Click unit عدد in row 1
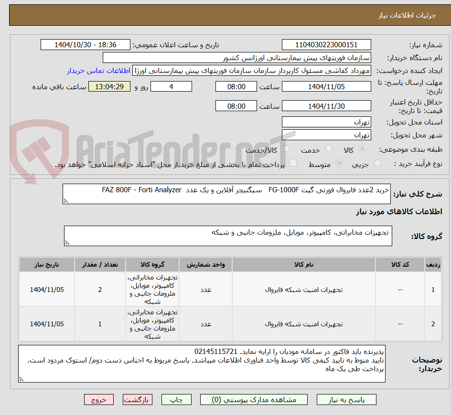Image resolution: width=451 pixels, height=415 pixels. click(x=206, y=290)
